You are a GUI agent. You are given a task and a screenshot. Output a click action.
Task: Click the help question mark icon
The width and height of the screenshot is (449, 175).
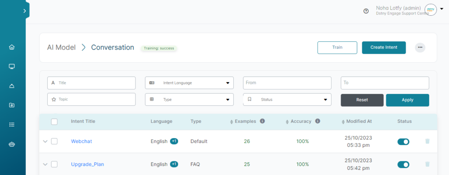(366, 11)
